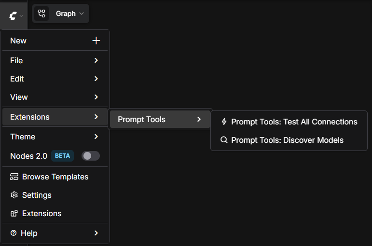372x246 pixels.
Task: Select Prompt Tools submenu item
Action: [x=160, y=119]
